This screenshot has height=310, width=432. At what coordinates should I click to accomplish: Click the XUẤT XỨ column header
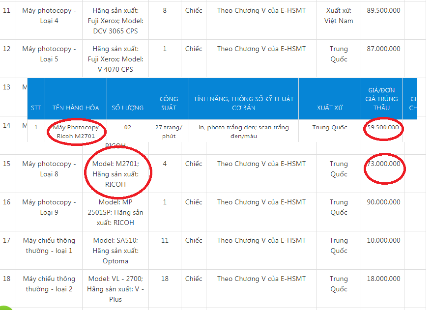[329, 107]
